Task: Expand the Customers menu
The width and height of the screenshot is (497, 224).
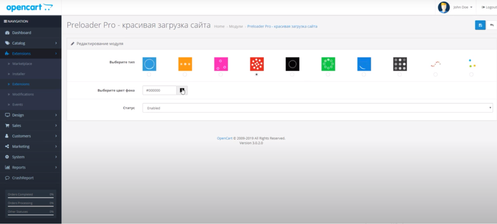Action: point(31,136)
